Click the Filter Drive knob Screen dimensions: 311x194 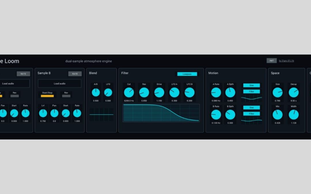pyautogui.click(x=159, y=93)
